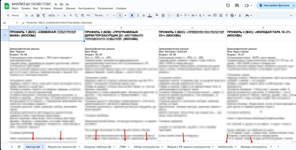Click the Настройки Доступа share button
This screenshot has height=150, width=296.
click(274, 6)
